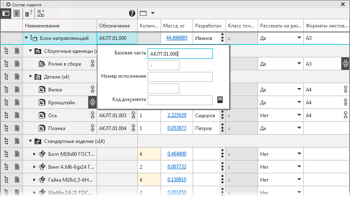350x197 pixels.
Task: Expand the Болт М18х90 tree item
Action: 34,154
